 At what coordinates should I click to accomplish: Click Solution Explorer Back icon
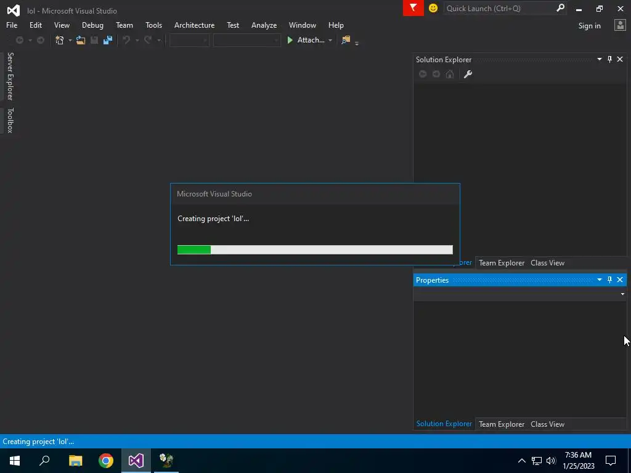point(423,74)
